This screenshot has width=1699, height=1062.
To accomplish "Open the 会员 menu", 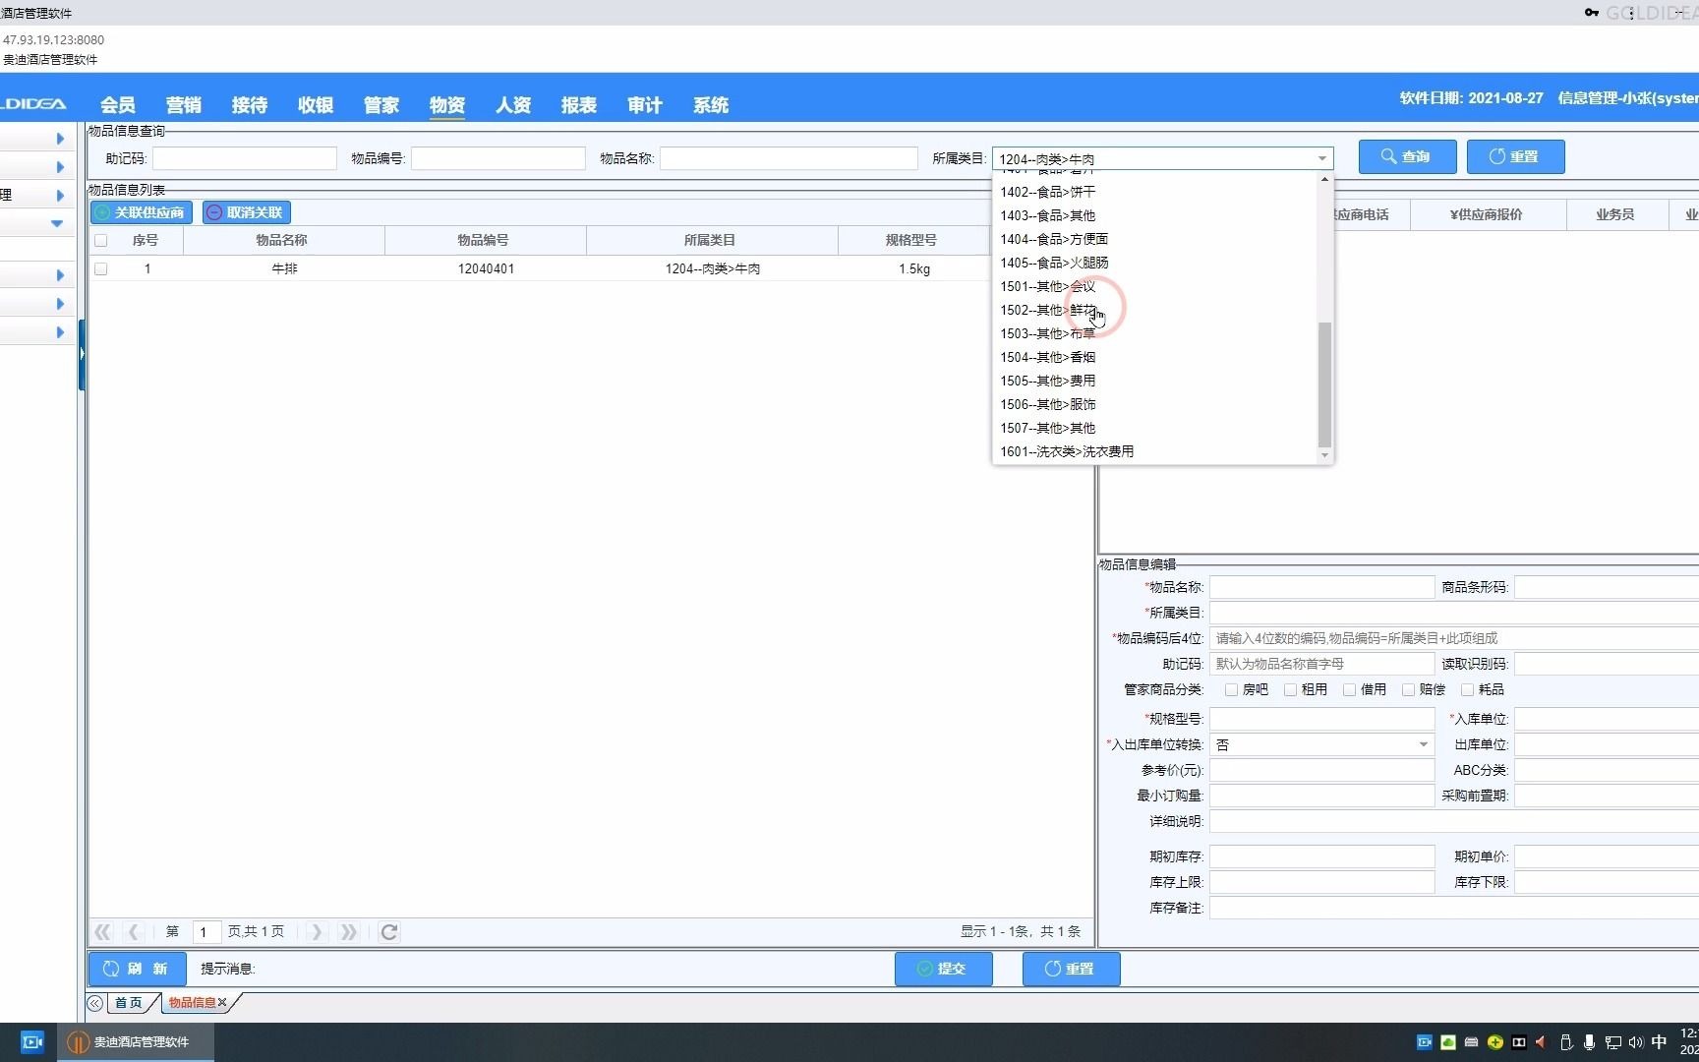I will [x=118, y=105].
